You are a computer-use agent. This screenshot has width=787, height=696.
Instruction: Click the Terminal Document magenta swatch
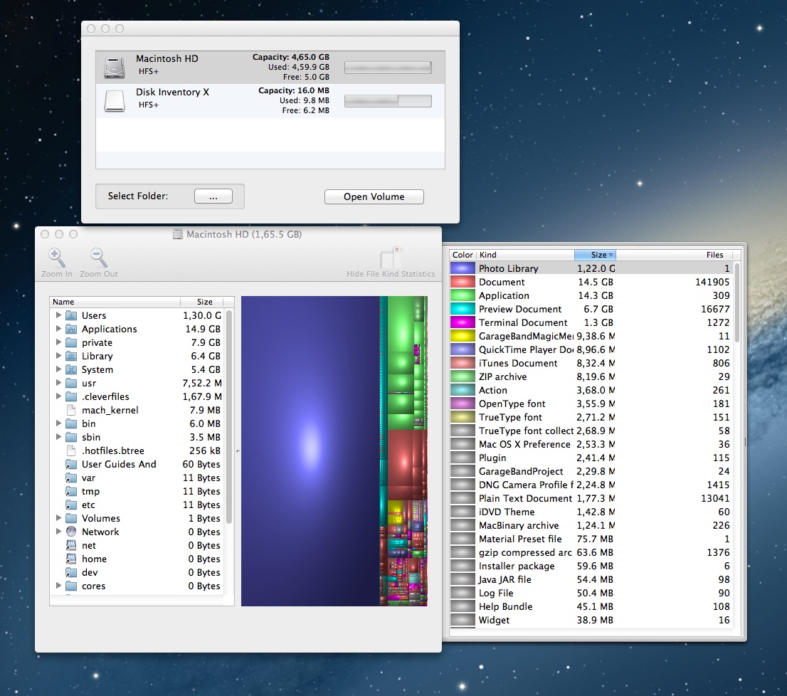pos(463,322)
